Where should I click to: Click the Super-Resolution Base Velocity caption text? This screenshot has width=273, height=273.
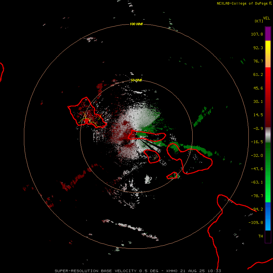[138, 271]
